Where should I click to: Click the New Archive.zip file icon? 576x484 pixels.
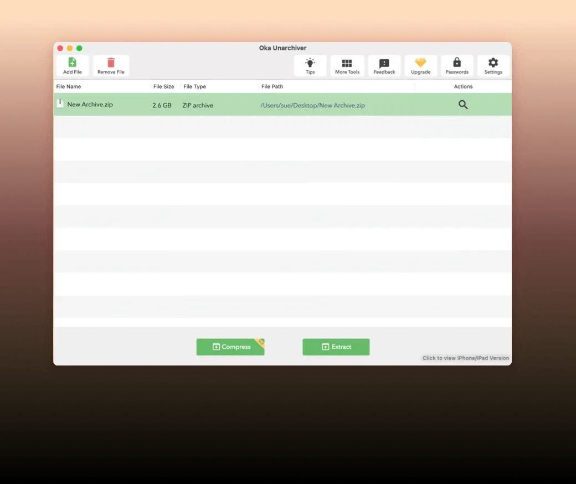click(60, 104)
